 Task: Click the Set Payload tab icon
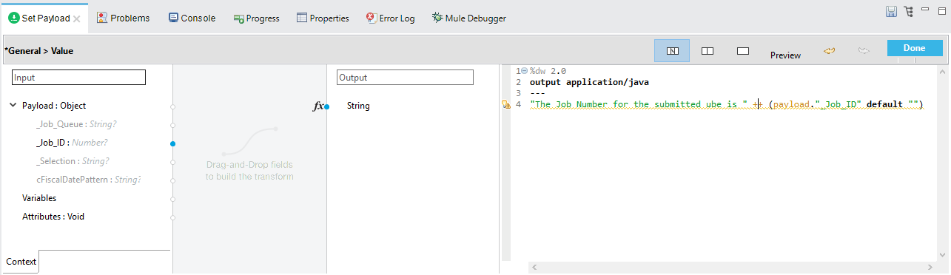click(13, 18)
